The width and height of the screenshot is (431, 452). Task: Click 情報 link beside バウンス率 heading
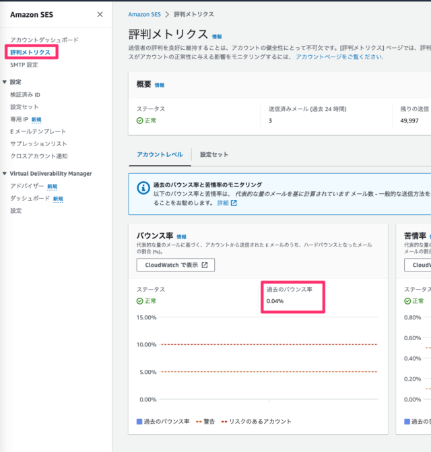click(x=182, y=236)
